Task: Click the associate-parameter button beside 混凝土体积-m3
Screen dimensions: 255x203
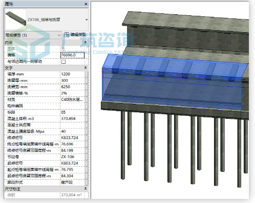Action: click(x=87, y=119)
